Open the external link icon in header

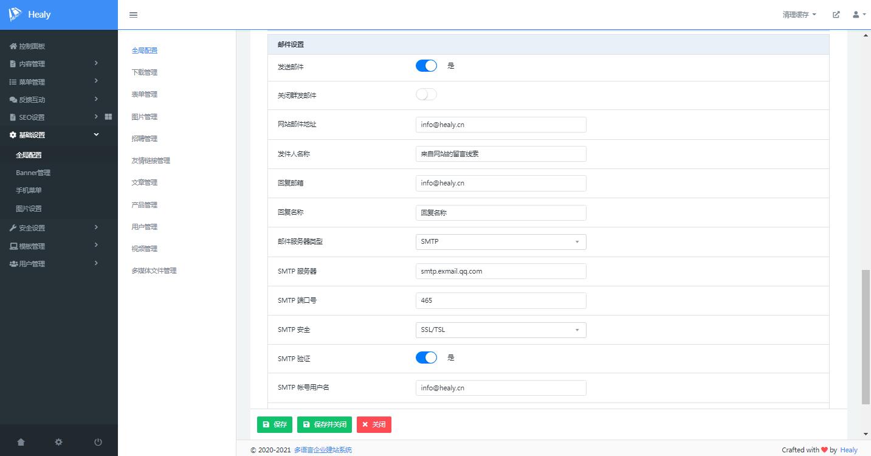click(836, 15)
